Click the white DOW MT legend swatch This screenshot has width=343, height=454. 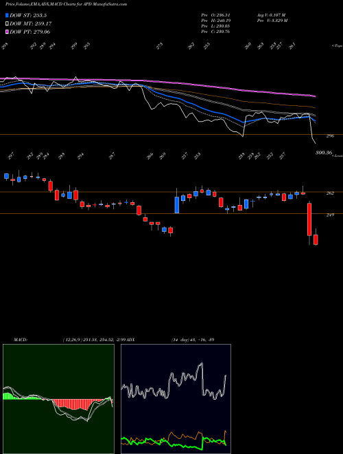[7, 23]
